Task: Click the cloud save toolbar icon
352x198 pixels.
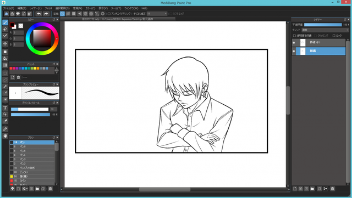Action: tap(6, 14)
